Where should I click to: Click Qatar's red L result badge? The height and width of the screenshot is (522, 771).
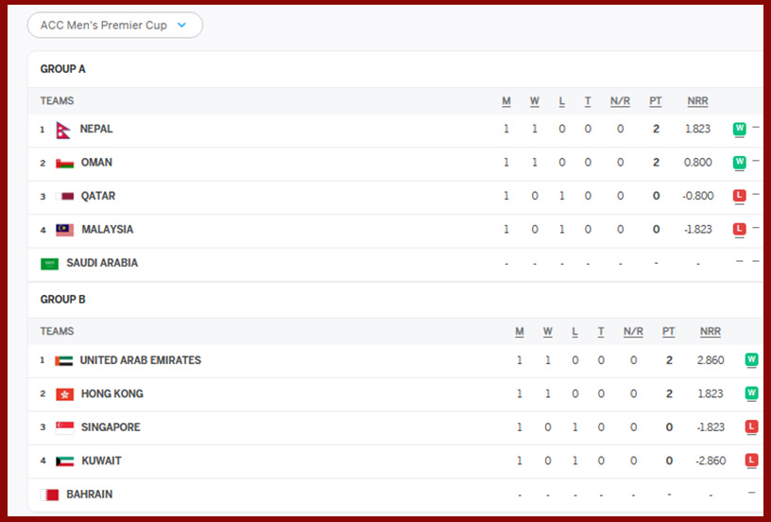click(740, 196)
